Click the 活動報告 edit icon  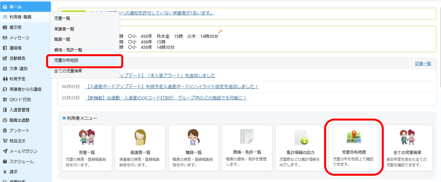pos(5,59)
